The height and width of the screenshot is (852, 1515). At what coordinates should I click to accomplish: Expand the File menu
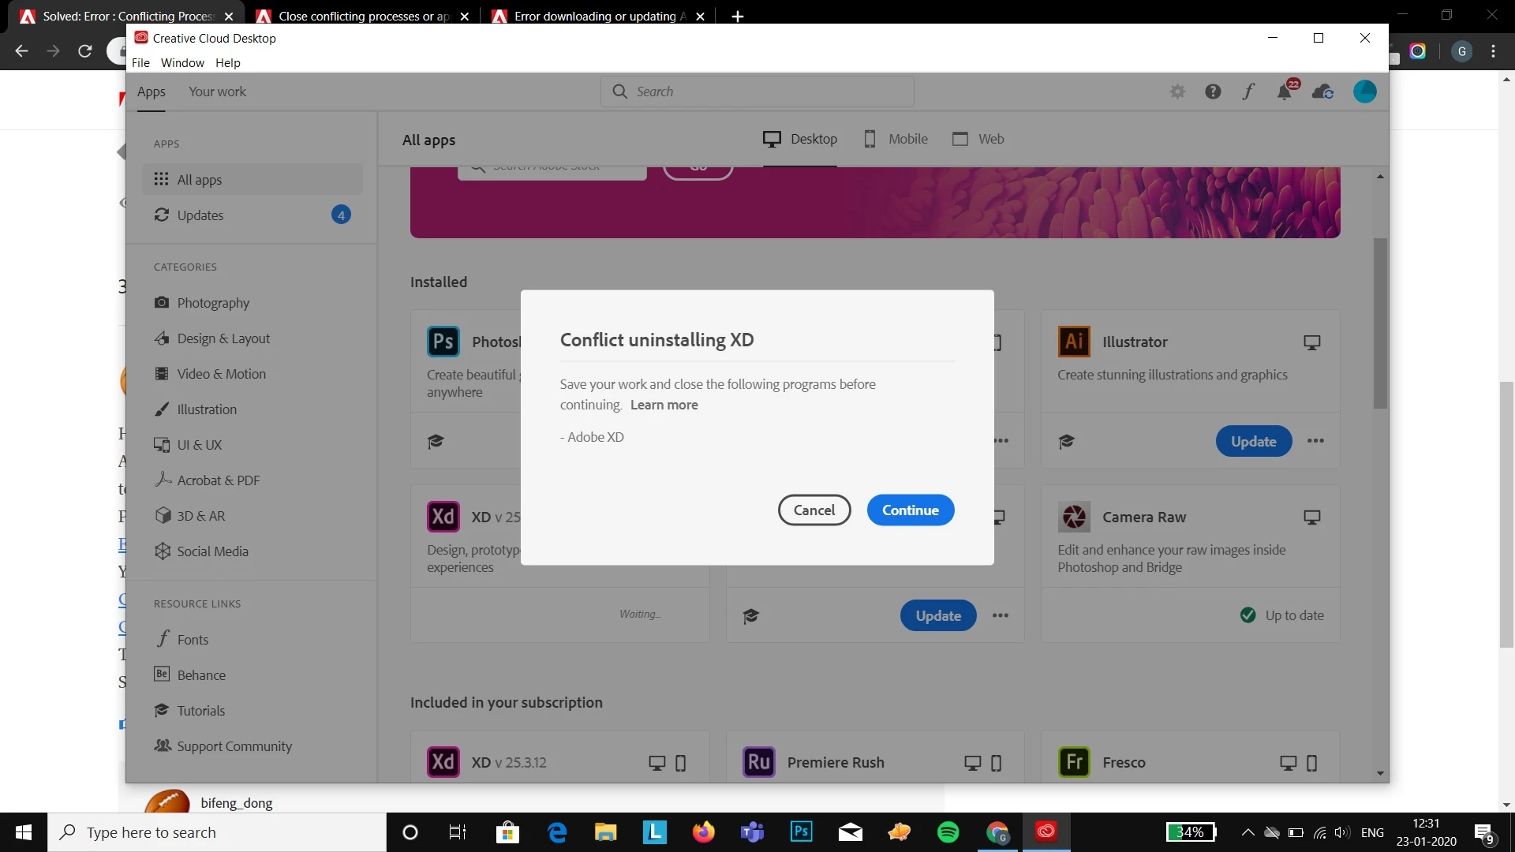(x=140, y=62)
